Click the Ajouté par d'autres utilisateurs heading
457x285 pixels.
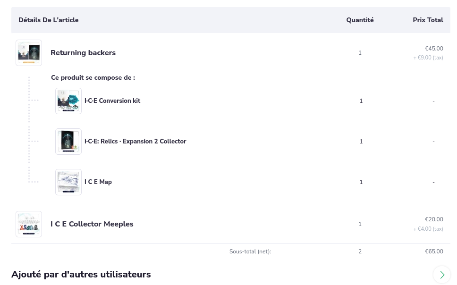[81, 275]
